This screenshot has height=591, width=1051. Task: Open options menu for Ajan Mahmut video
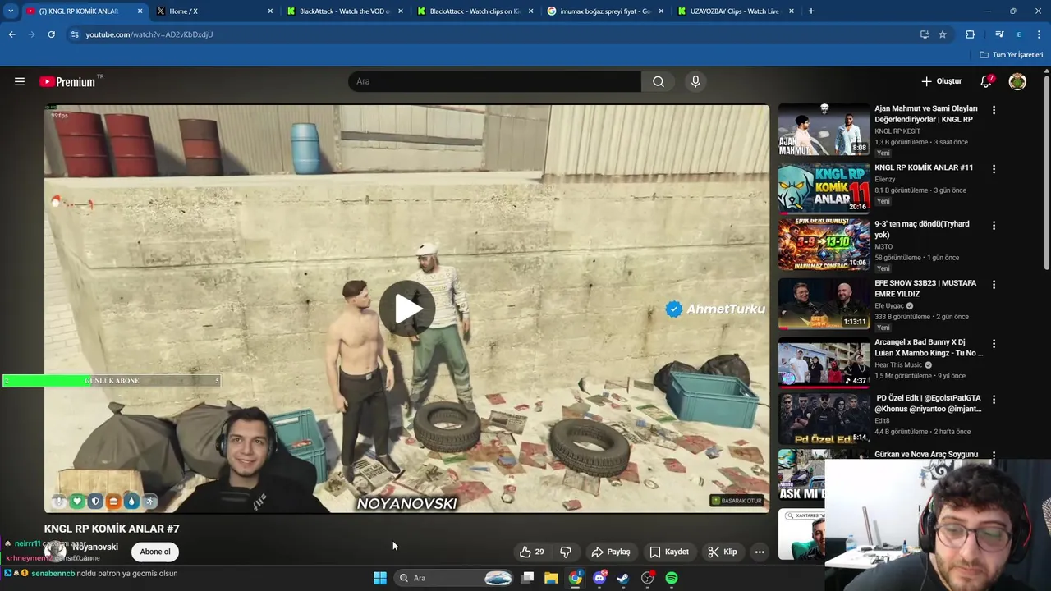tap(994, 110)
